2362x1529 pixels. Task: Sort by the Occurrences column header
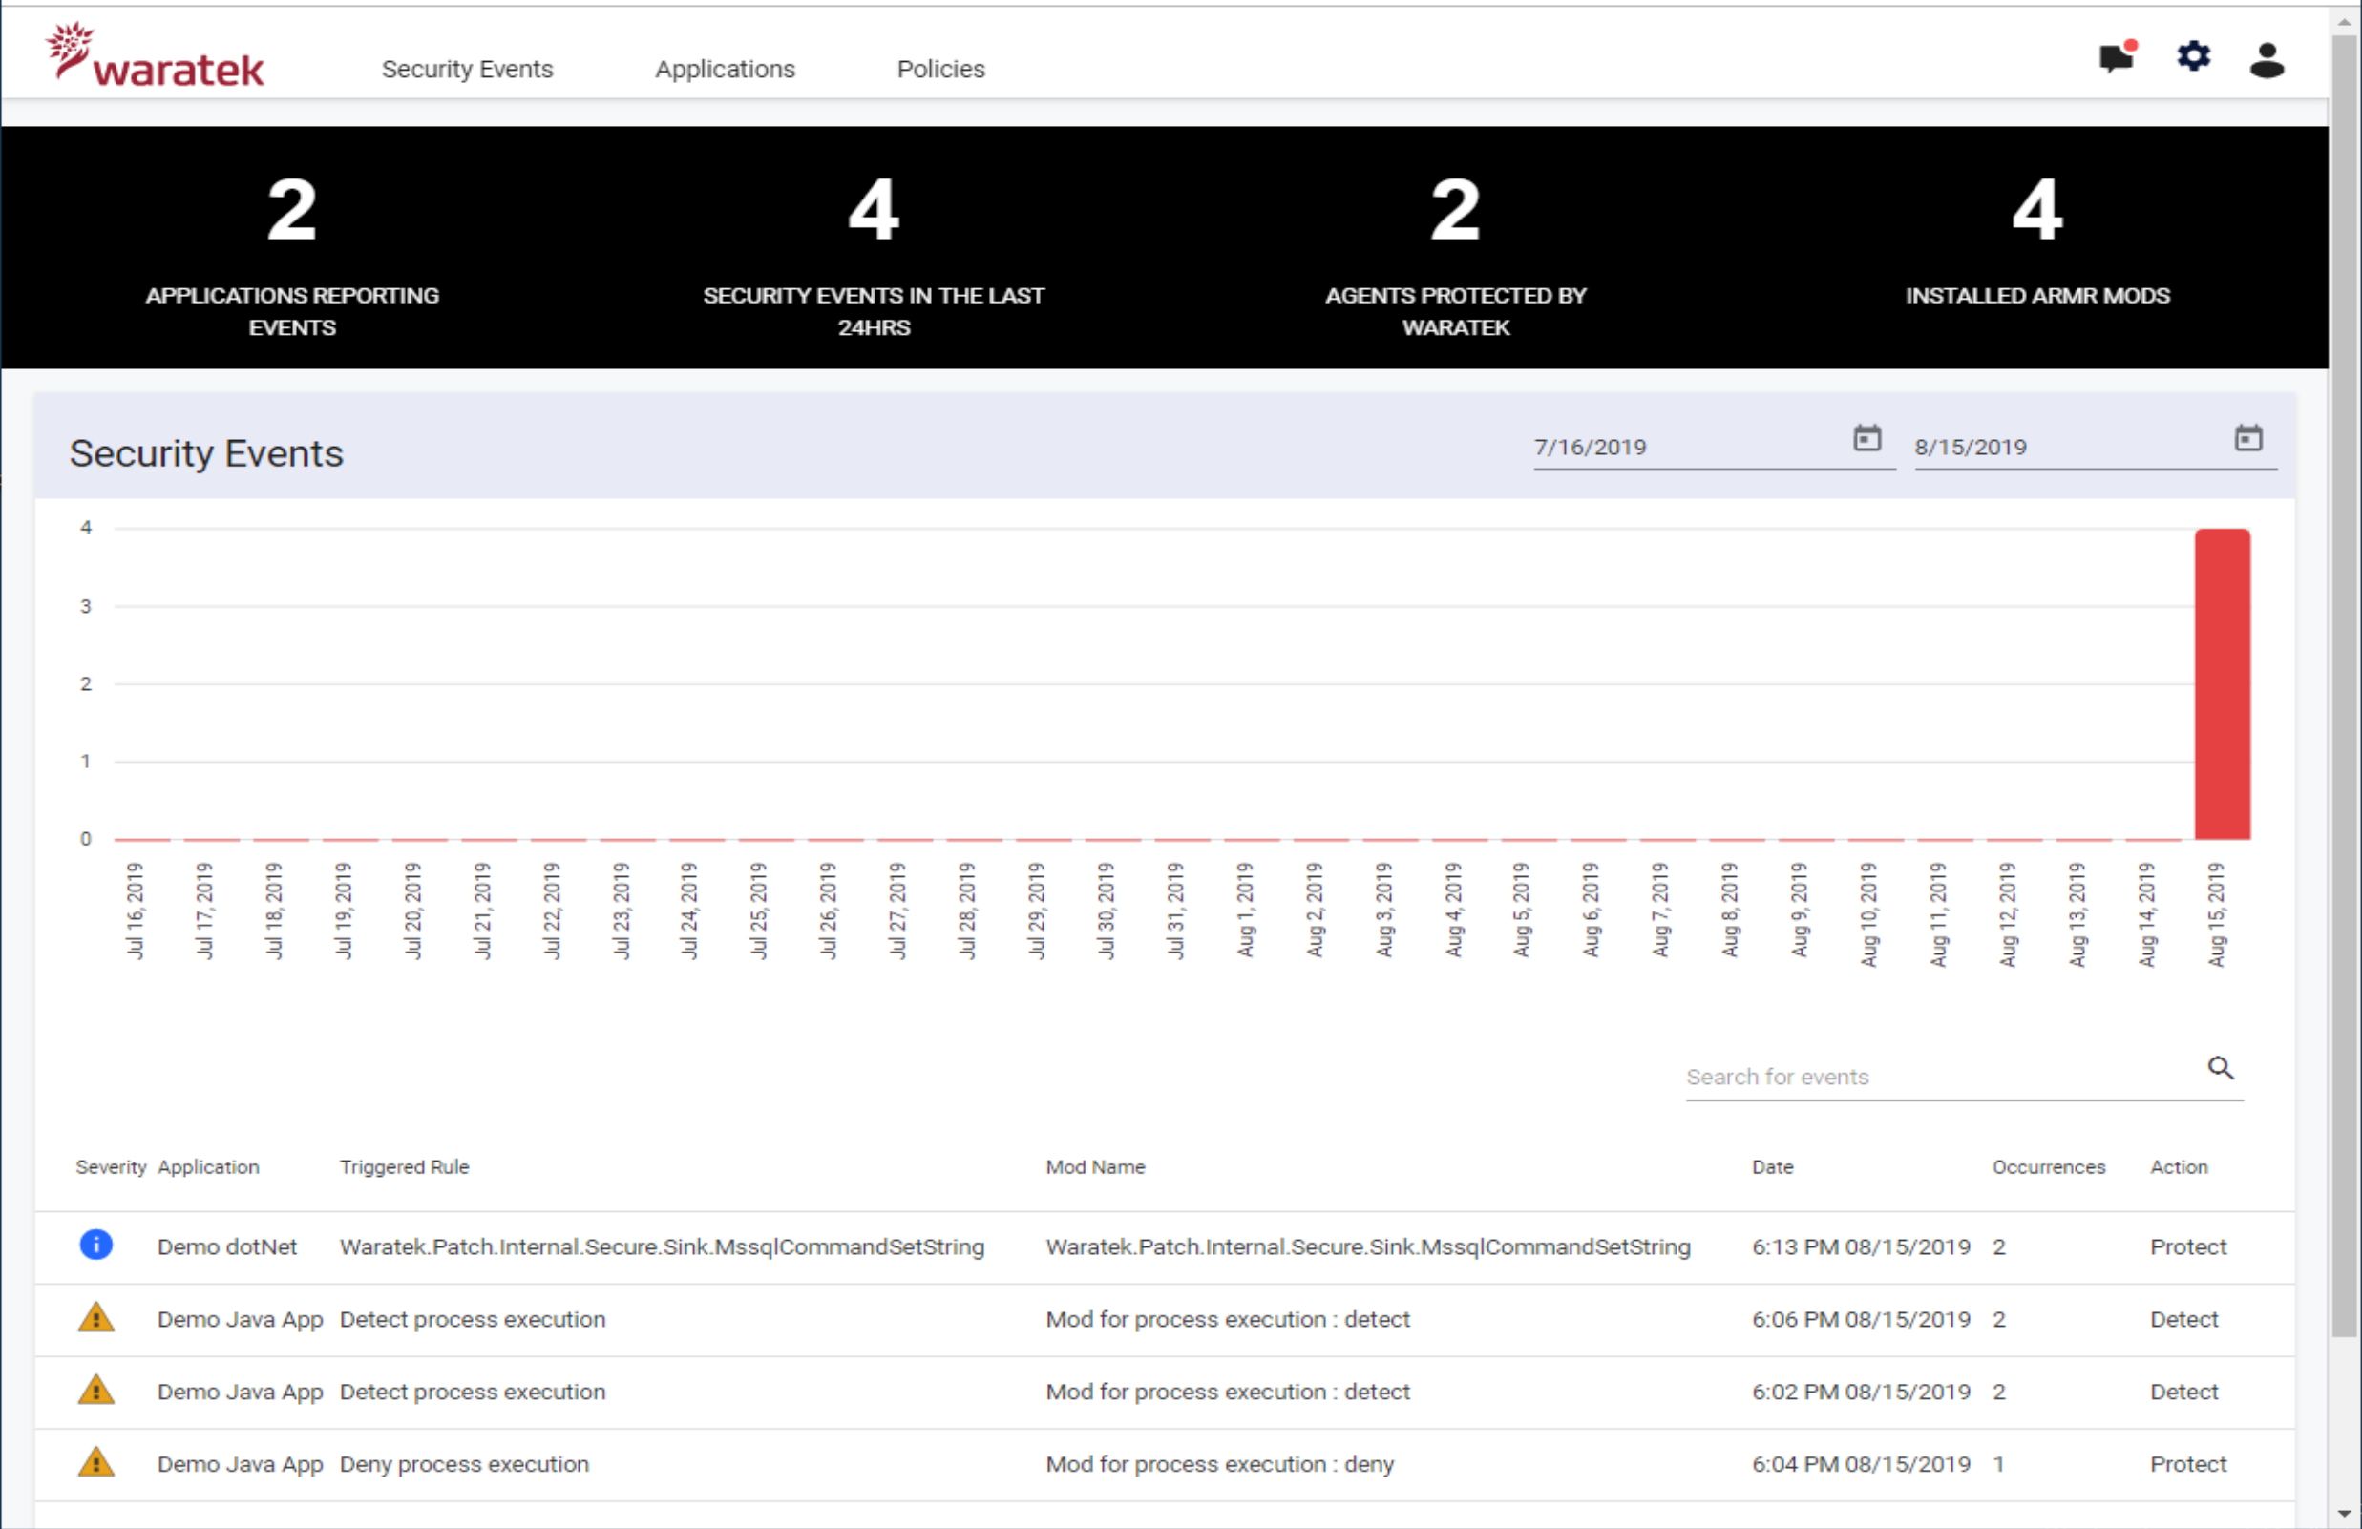tap(2049, 1168)
